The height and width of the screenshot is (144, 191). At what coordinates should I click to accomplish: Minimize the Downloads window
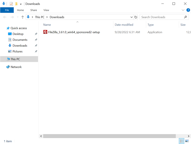[163, 4]
